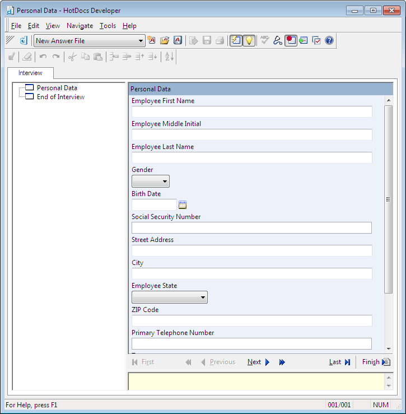406x414 pixels.
Task: Click the Copy icon in toolbar
Action: click(85, 57)
